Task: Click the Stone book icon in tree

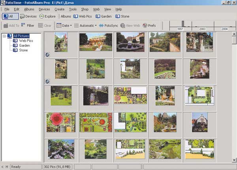Action: [x=15, y=50]
